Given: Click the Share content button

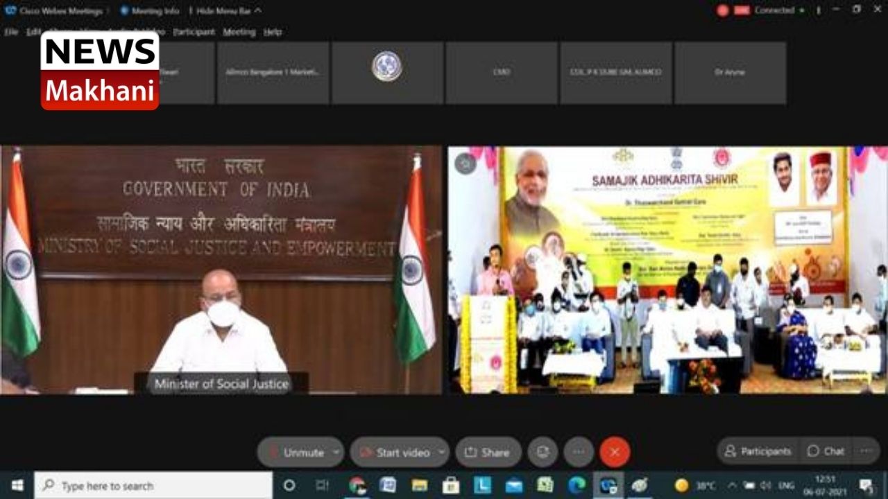Looking at the screenshot, I should click(488, 453).
